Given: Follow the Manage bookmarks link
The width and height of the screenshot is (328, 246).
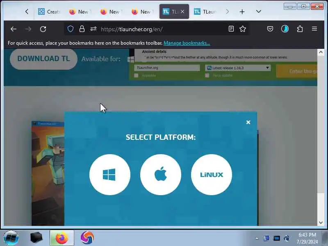Looking at the screenshot, I should click(187, 43).
